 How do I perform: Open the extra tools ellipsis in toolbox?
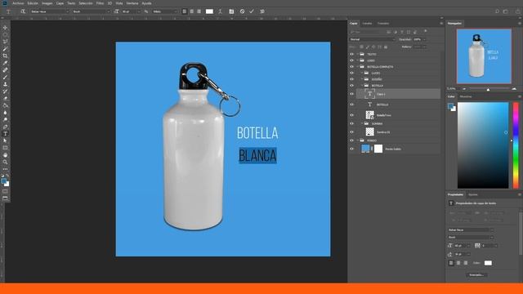(x=5, y=169)
